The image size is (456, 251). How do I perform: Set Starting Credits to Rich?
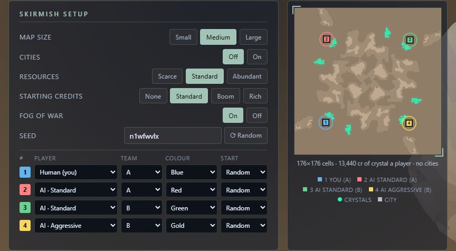tap(255, 96)
